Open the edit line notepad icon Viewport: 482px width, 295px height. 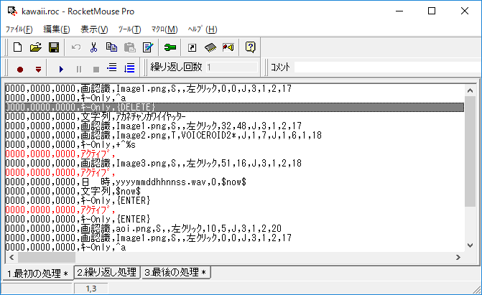pyautogui.click(x=148, y=47)
